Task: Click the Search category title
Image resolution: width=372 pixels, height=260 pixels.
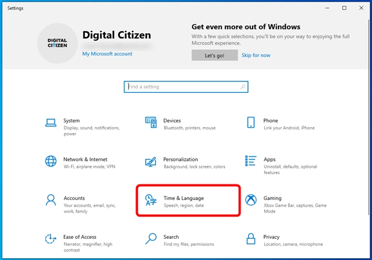Action: click(171, 237)
